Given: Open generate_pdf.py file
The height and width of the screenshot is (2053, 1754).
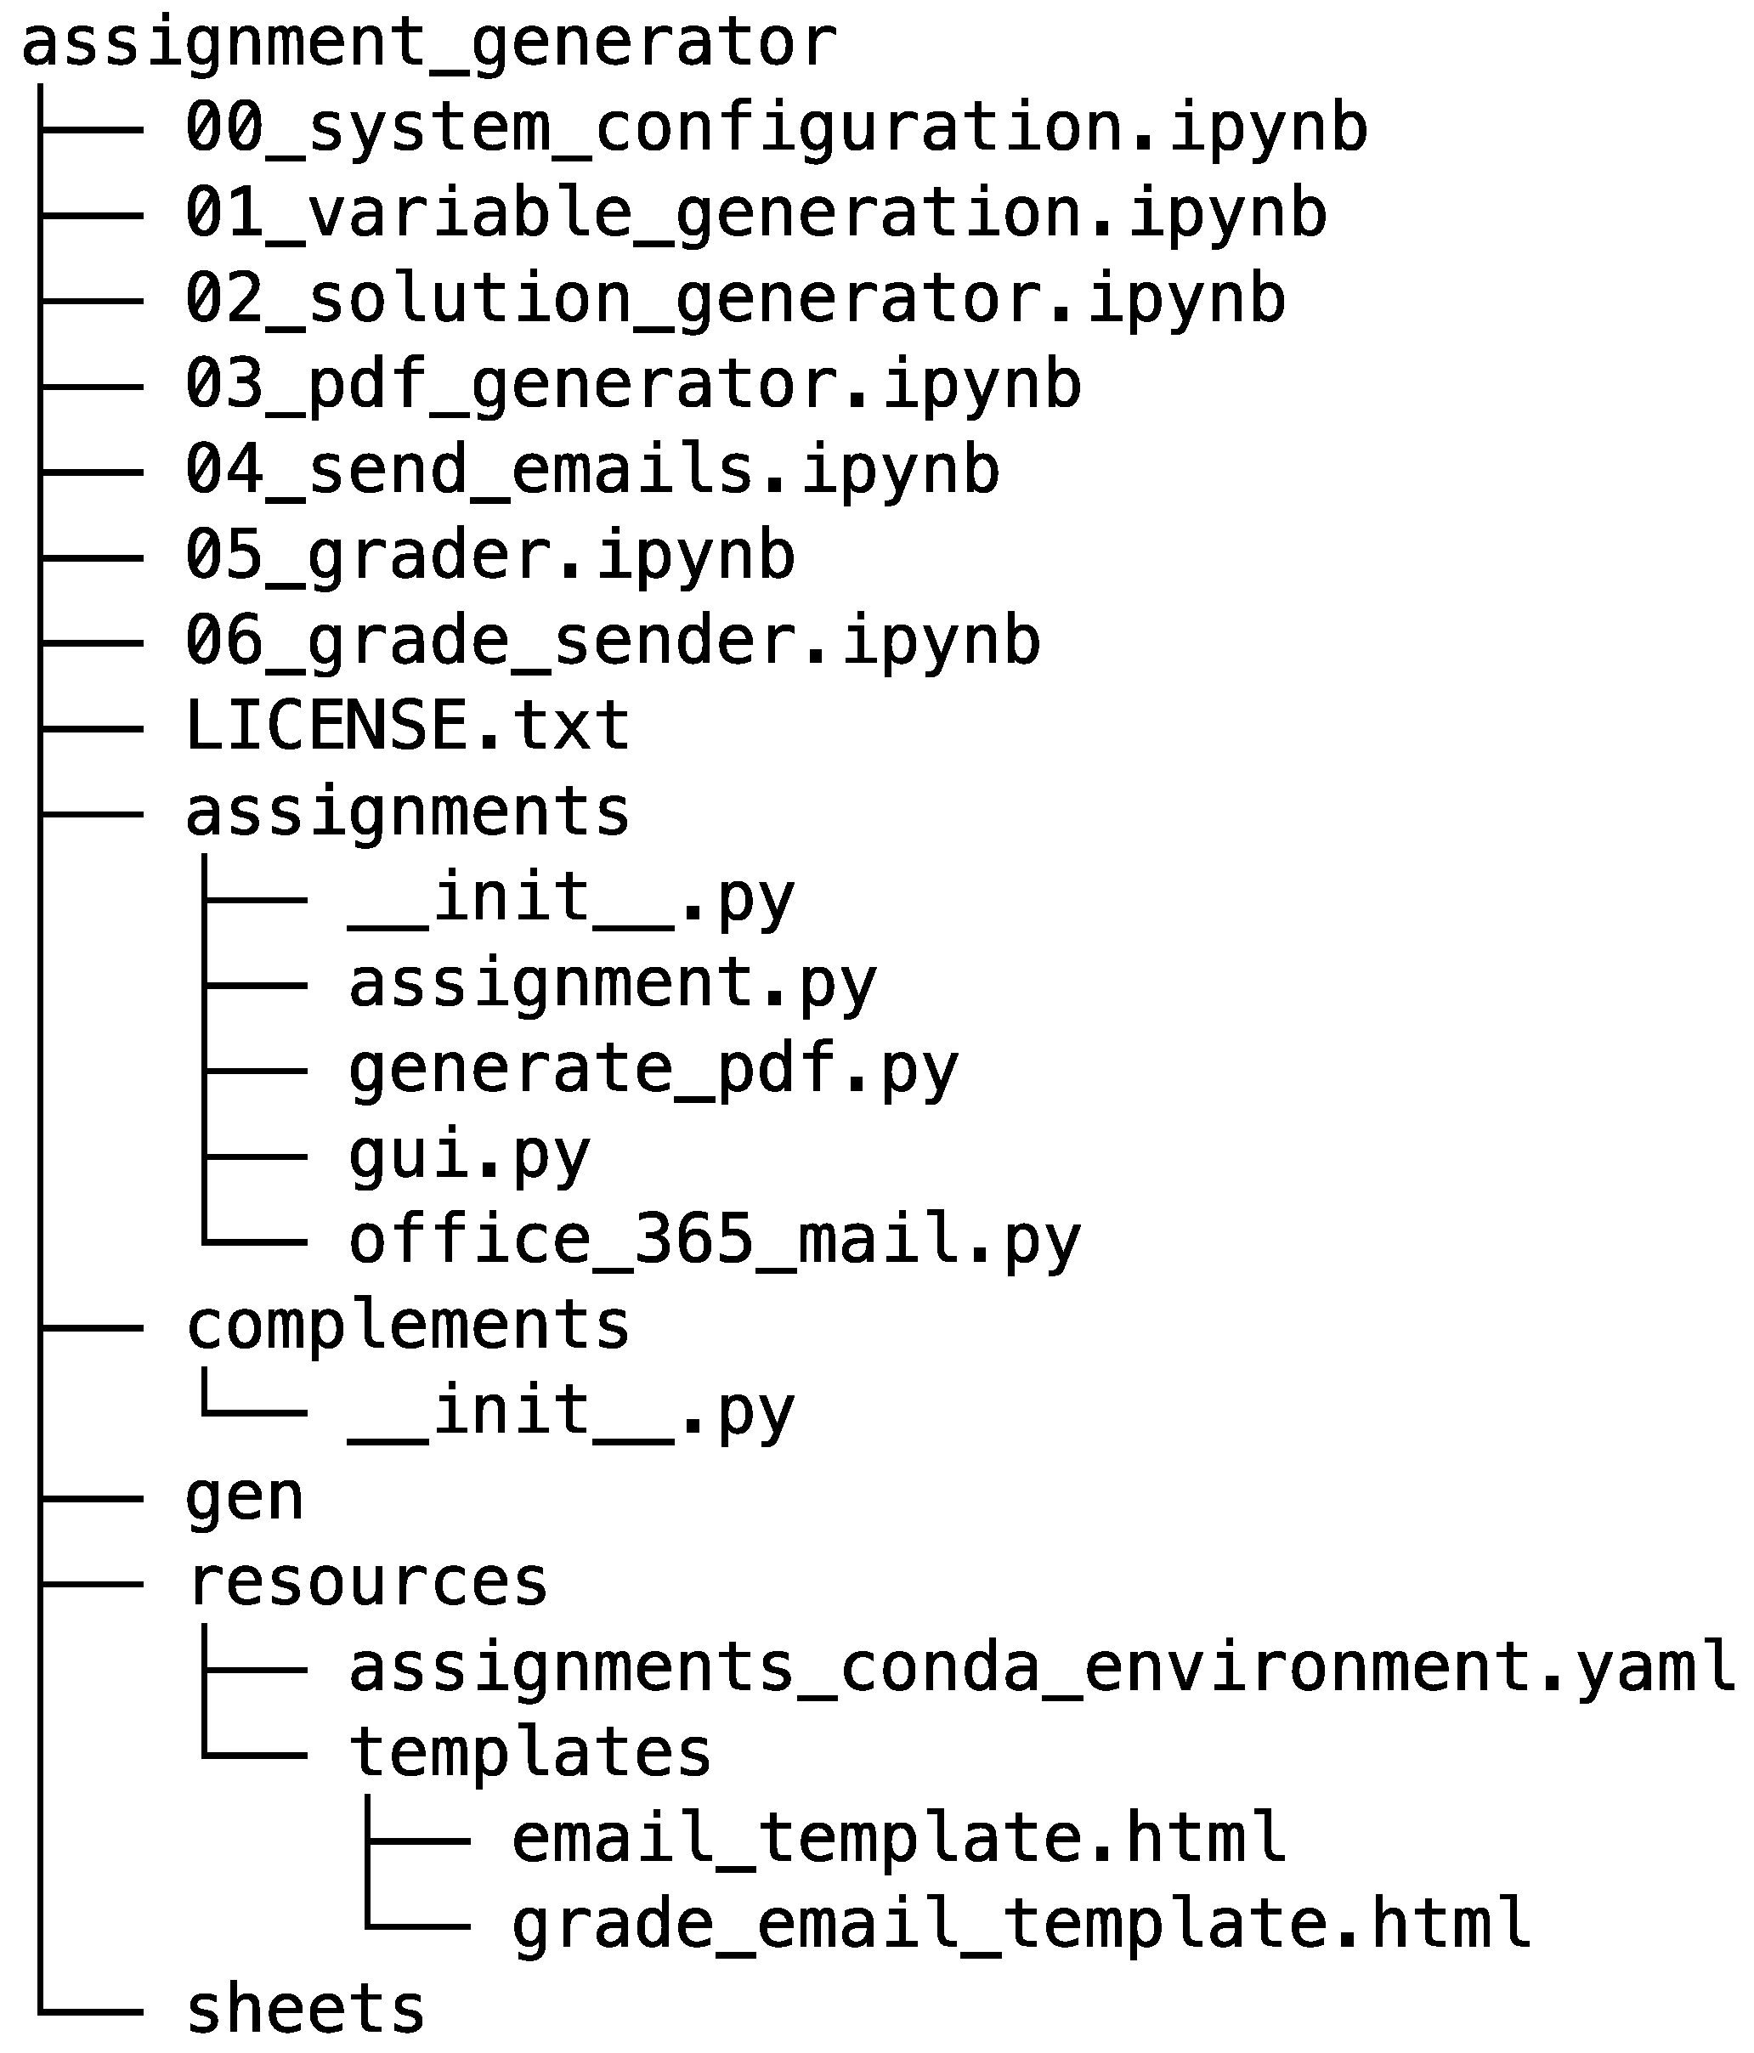Looking at the screenshot, I should (653, 1068).
